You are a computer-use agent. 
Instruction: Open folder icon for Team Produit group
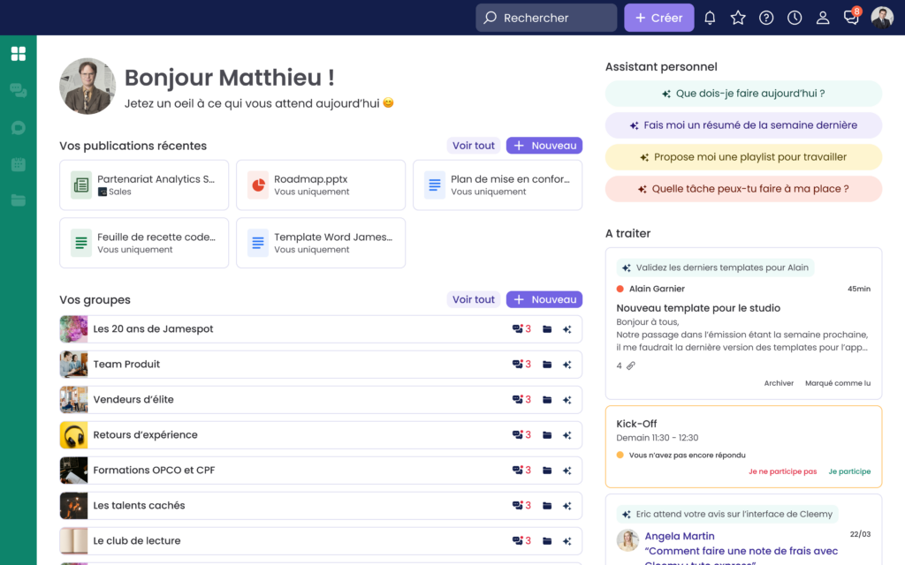coord(547,365)
